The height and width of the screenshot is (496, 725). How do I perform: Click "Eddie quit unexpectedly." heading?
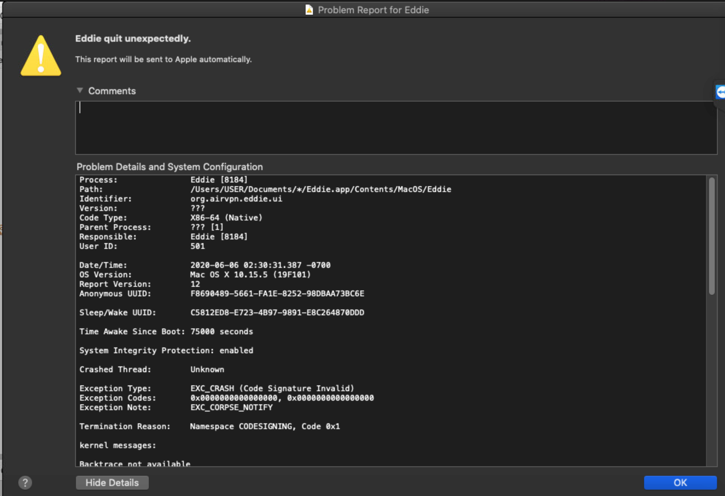[133, 39]
